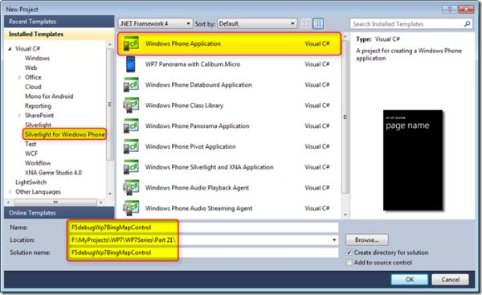
Task: Click 'WP7 Panorama with Caliburn.Micro' template name
Action: point(193,64)
